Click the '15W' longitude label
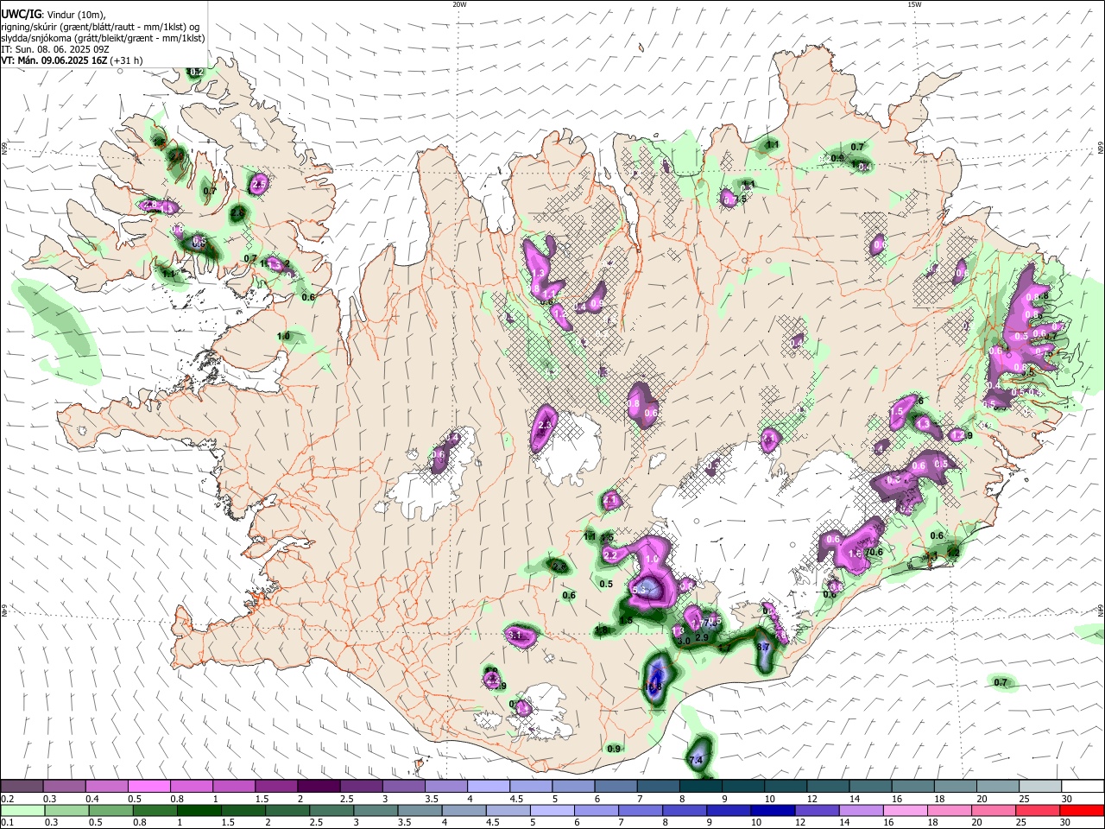Viewport: 1105px width, 829px height. [914, 4]
